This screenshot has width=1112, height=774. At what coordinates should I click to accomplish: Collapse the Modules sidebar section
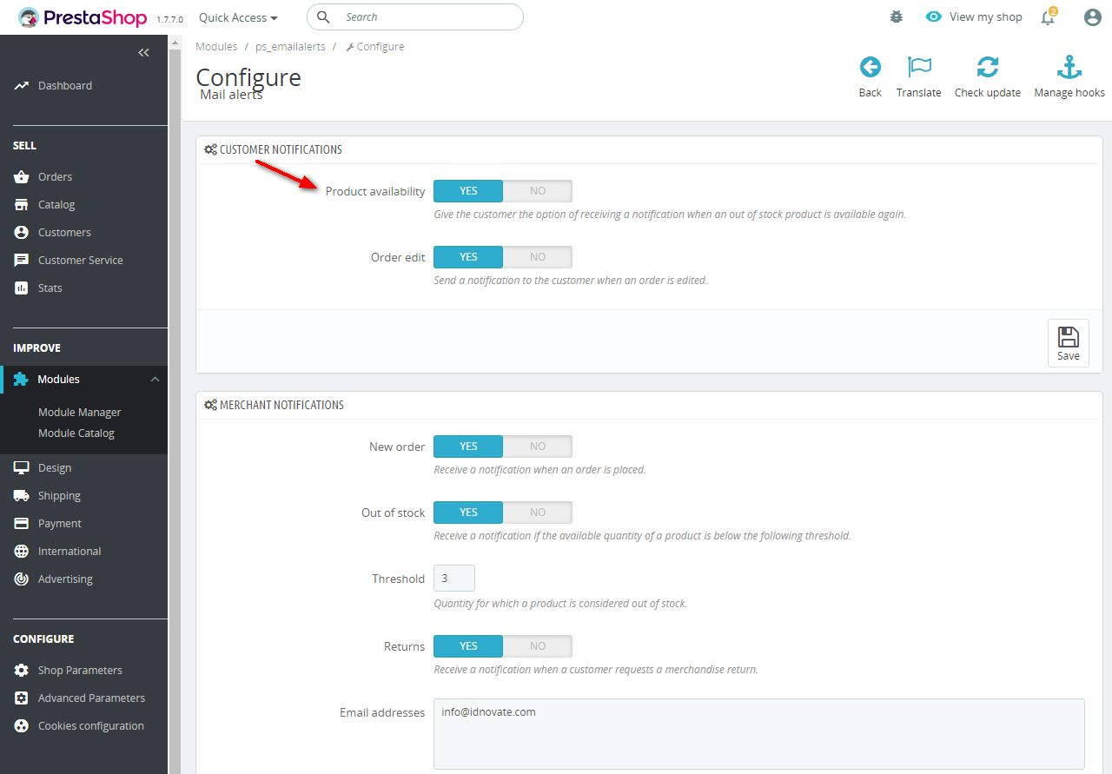point(155,379)
